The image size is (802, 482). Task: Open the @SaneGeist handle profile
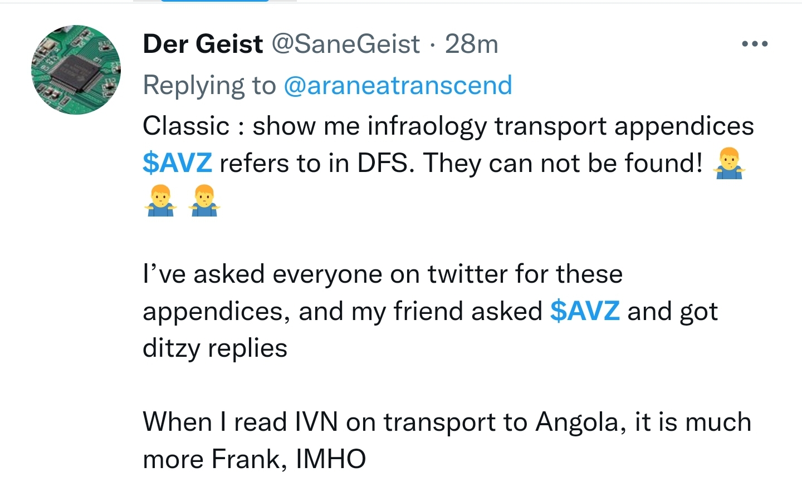tap(345, 44)
